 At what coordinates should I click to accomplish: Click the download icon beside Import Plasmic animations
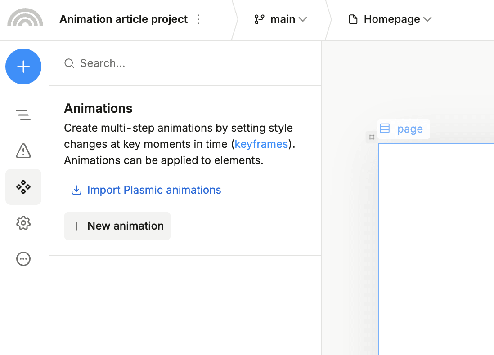point(76,190)
